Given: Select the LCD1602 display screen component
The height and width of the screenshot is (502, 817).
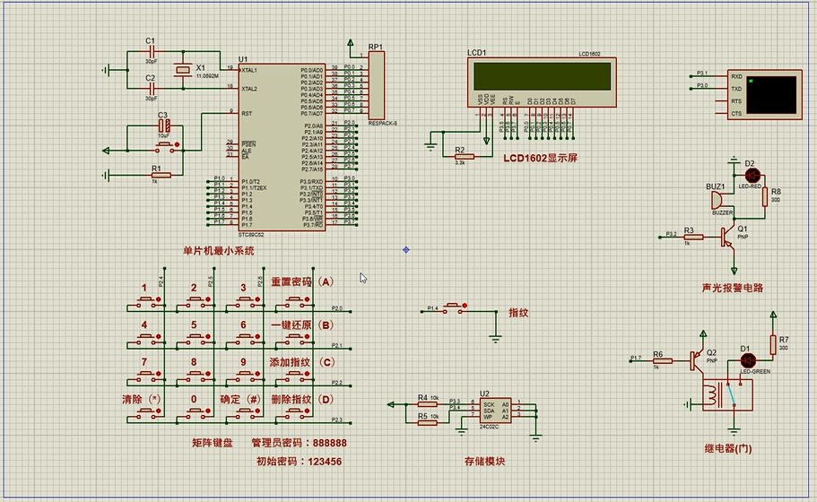Looking at the screenshot, I should pos(537,75).
